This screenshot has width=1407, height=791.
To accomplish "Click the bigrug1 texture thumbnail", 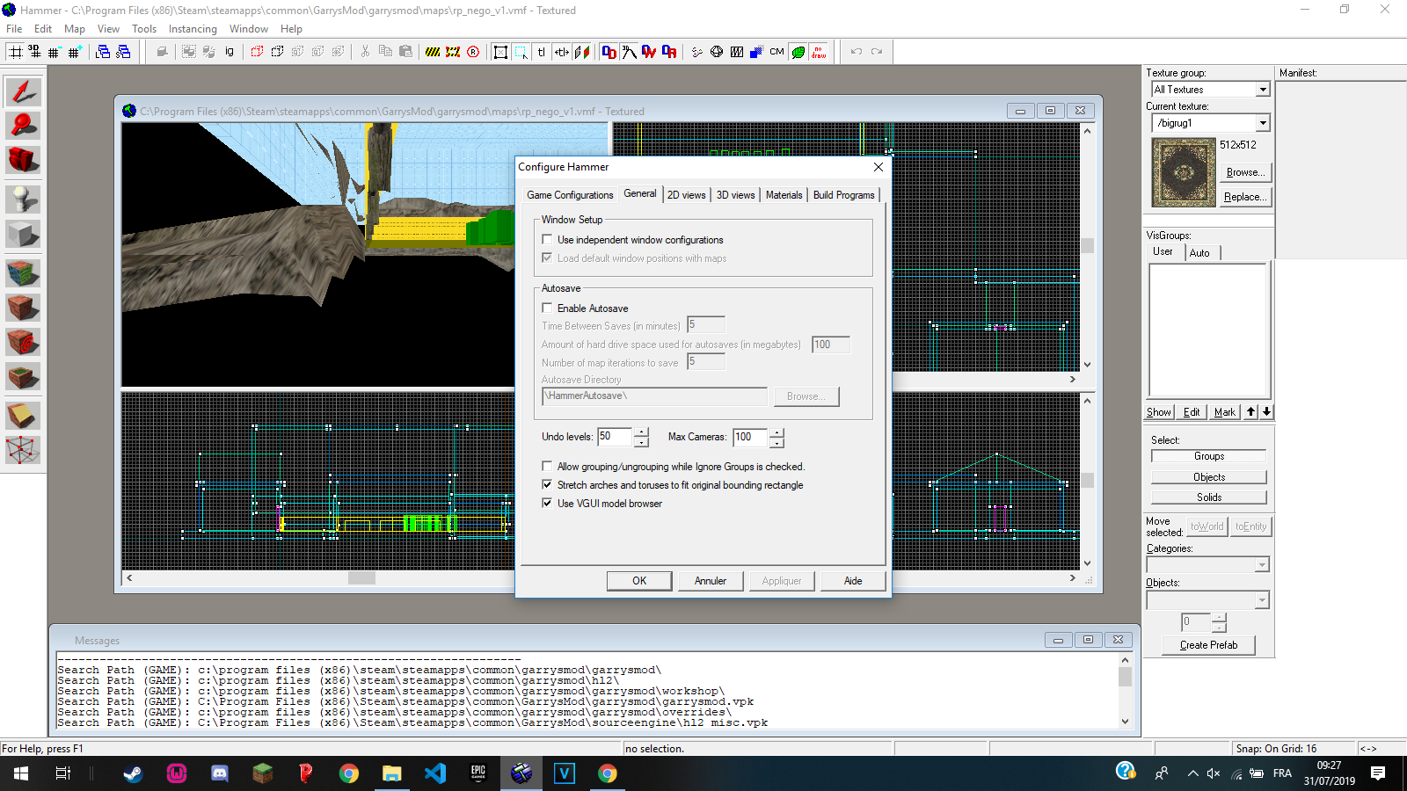I will click(1184, 172).
